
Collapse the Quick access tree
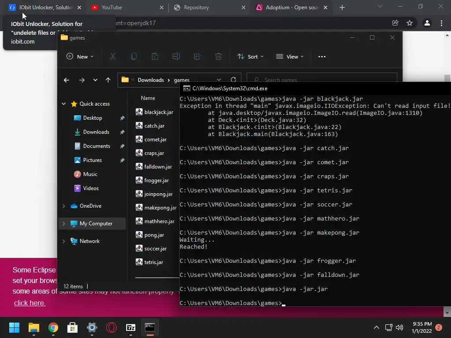(x=63, y=104)
